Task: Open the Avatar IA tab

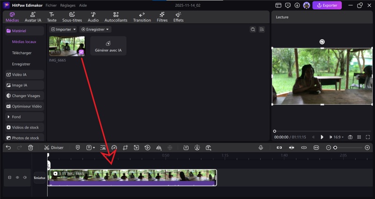Action: pos(33,17)
